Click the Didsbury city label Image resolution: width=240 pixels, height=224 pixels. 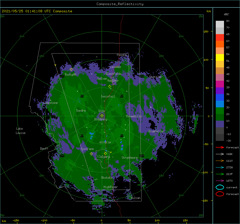point(101,119)
